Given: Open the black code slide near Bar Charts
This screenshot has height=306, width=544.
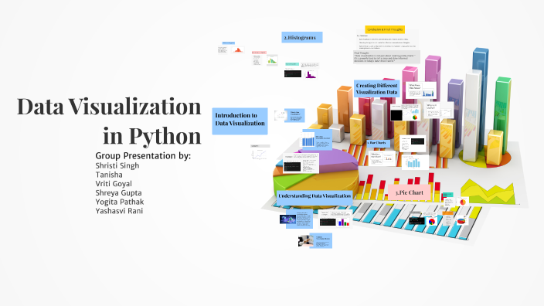Looking at the screenshot, I should coord(413,143).
